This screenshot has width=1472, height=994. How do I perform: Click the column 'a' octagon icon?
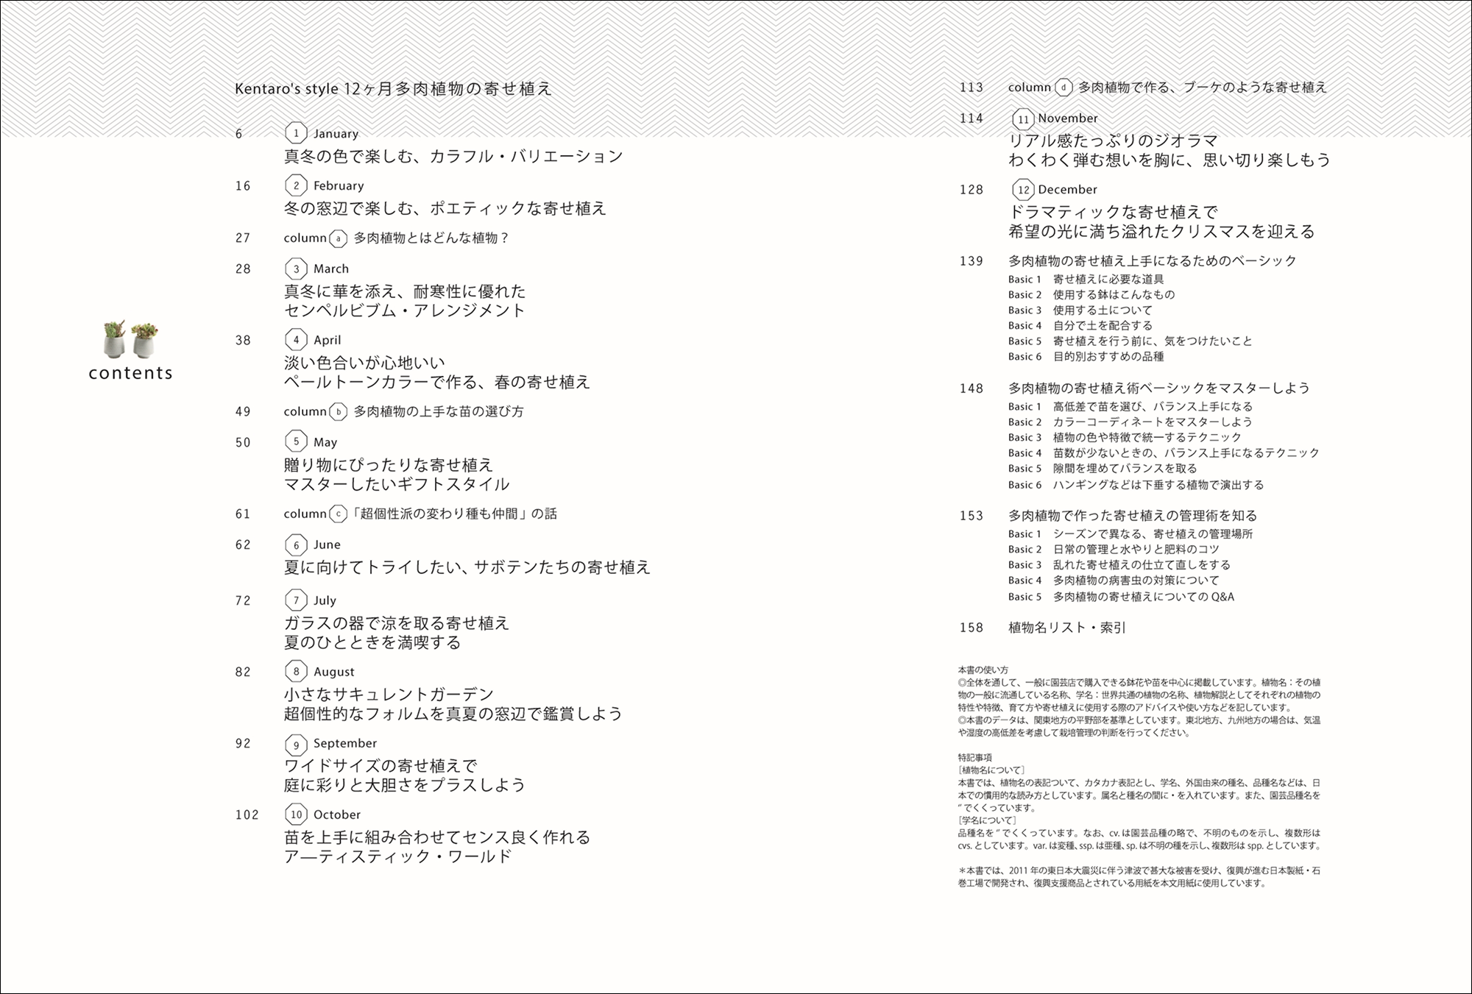tap(338, 238)
